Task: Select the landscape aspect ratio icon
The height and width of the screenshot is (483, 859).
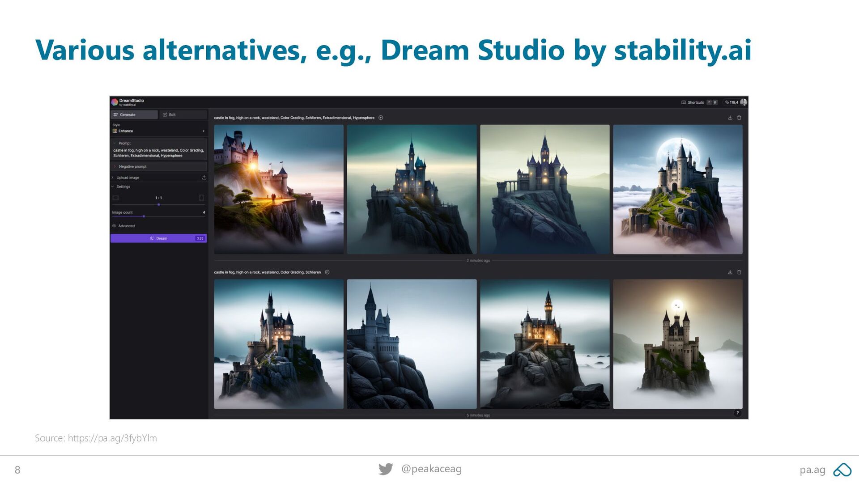Action: coord(116,198)
